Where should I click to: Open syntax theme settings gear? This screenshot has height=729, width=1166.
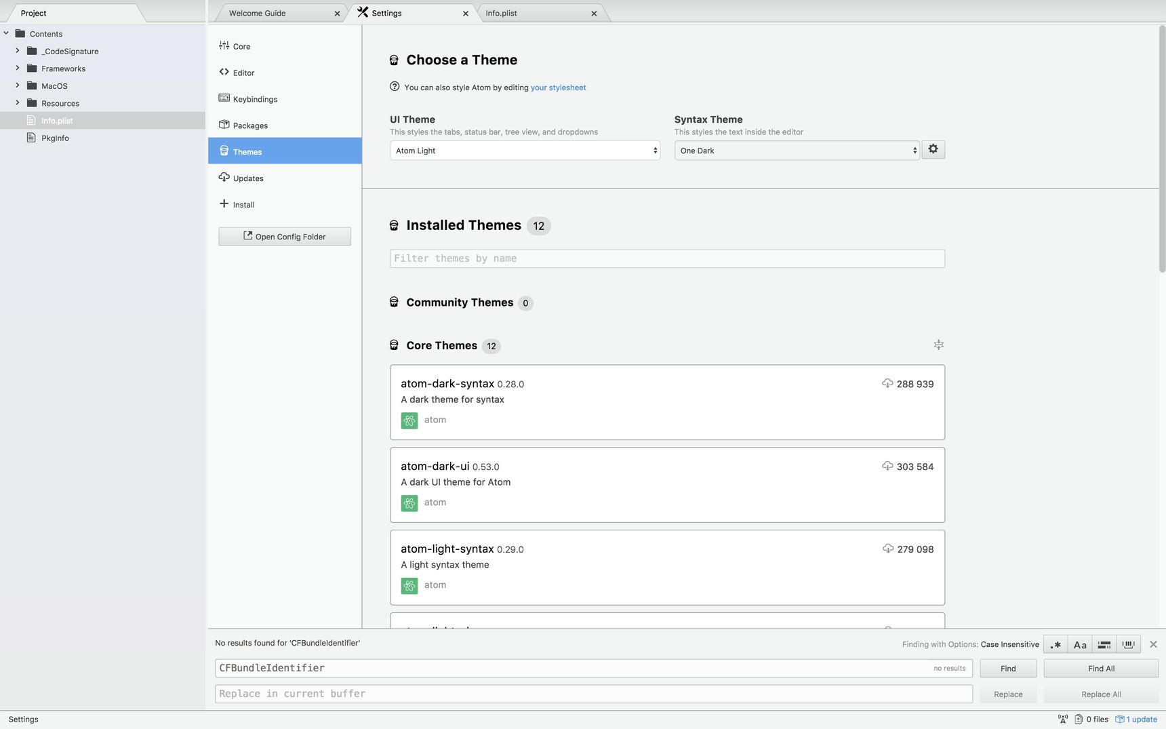click(933, 150)
